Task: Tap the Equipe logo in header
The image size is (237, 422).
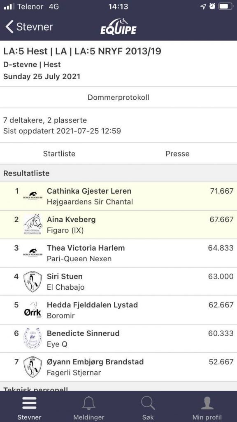Action: pyautogui.click(x=118, y=26)
